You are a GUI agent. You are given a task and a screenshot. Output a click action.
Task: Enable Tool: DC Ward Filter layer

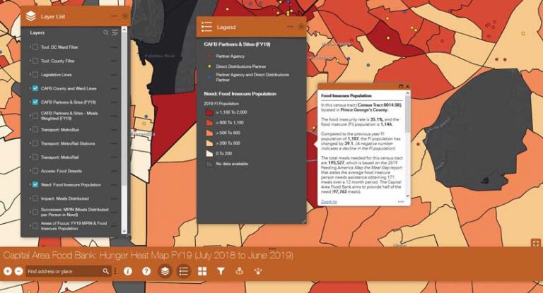[x=35, y=47]
